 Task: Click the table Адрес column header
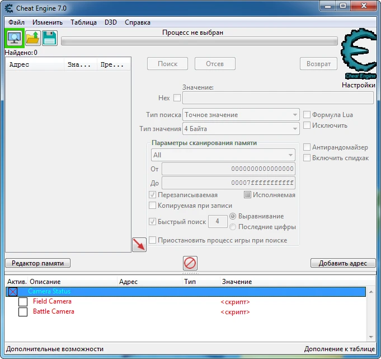(150, 282)
